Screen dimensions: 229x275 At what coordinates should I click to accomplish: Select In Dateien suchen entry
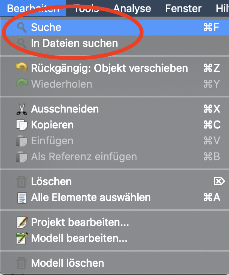(x=114, y=43)
